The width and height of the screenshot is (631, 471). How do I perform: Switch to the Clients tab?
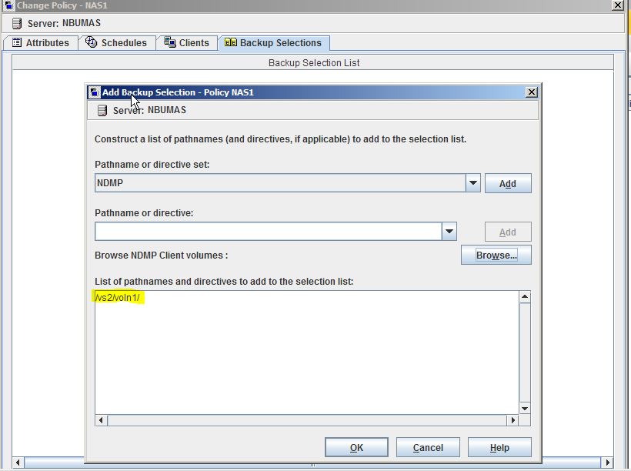point(187,43)
